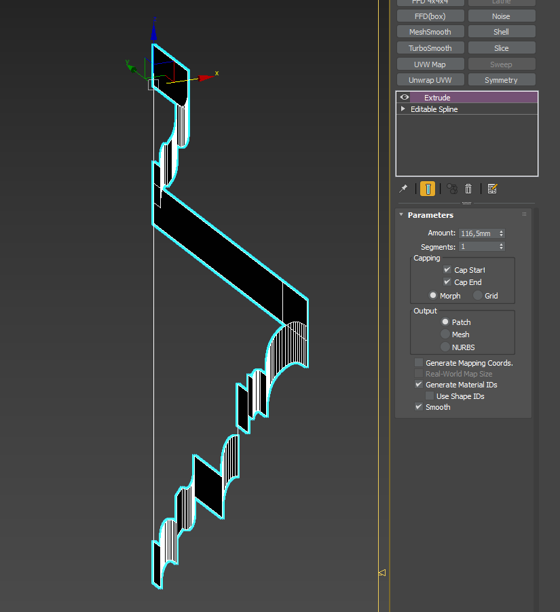Apply the TurboSmooth modifier
The height and width of the screenshot is (612, 560).
[x=430, y=48]
